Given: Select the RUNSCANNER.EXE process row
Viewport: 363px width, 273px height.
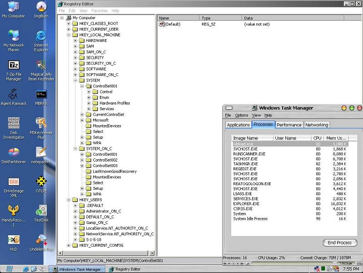Looking at the screenshot, I should point(290,154).
